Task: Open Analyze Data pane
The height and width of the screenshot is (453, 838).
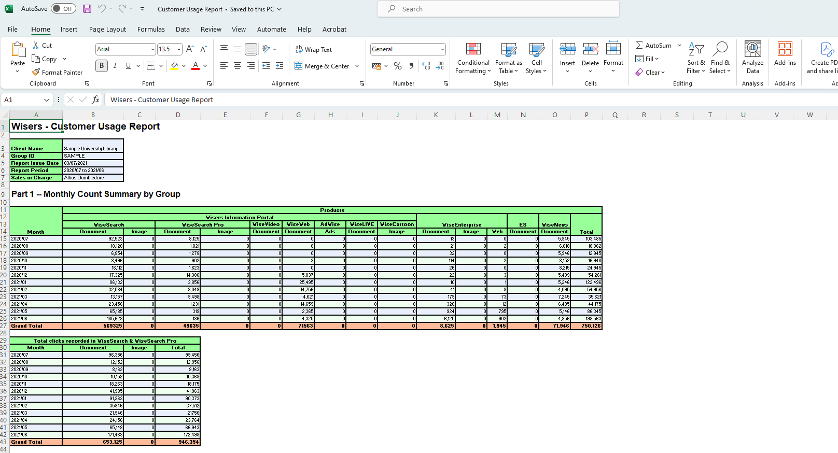Action: tap(752, 58)
